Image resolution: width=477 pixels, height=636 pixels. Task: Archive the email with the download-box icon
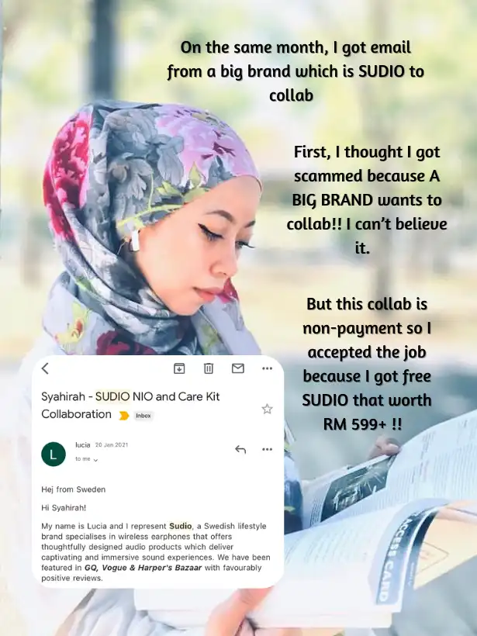point(179,368)
